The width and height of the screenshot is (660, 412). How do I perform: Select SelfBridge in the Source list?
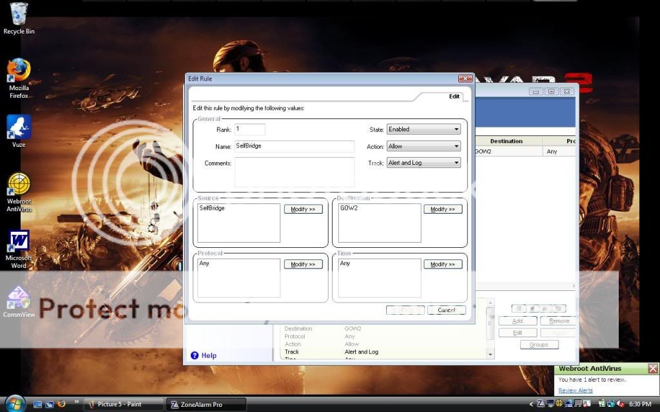pyautogui.click(x=211, y=208)
